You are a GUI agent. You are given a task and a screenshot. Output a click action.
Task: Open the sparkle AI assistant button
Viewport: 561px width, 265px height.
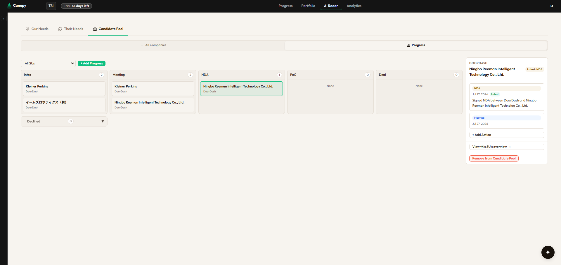tap(548, 252)
